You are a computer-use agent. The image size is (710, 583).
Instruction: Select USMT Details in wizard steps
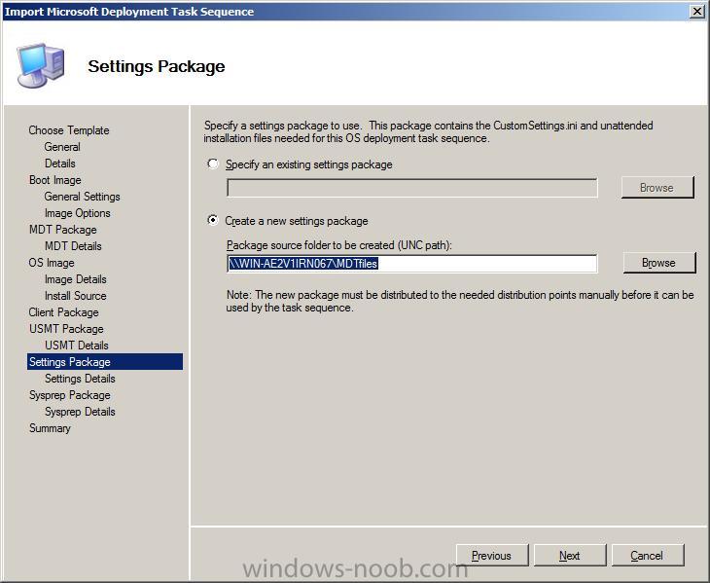[77, 346]
